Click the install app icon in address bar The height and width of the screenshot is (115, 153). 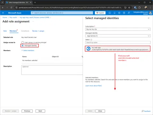pos(125,8)
